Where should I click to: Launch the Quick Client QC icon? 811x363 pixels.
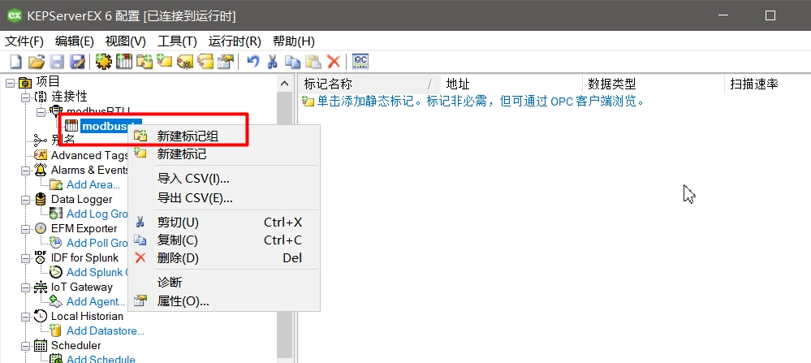(360, 62)
